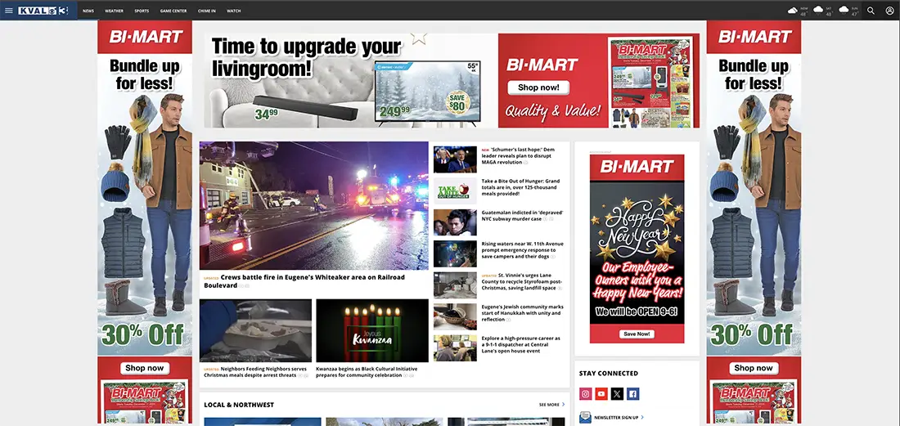
Task: Open the WATCH nav item
Action: point(234,11)
